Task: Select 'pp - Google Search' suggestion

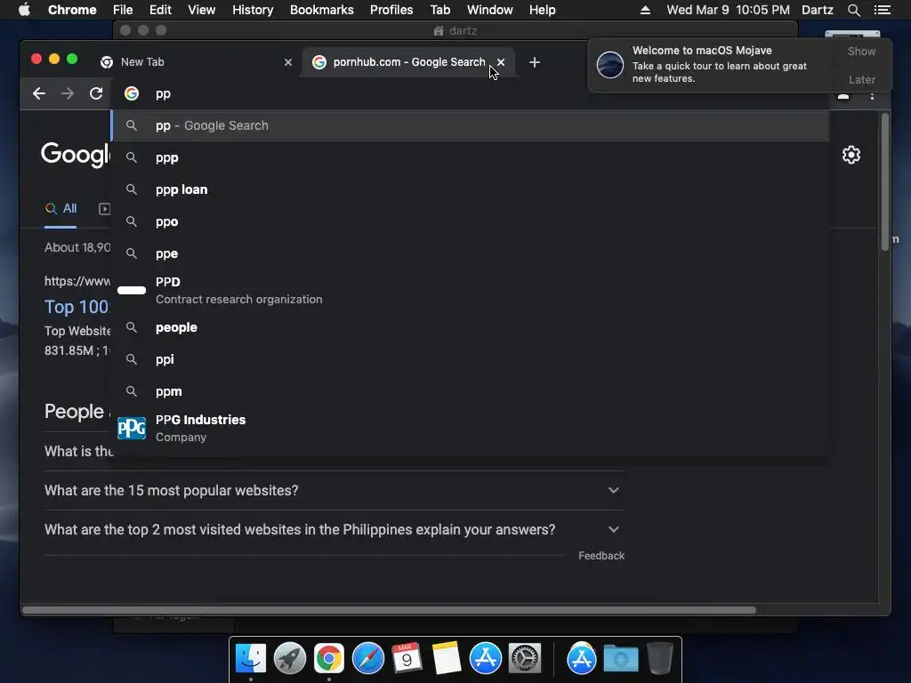Action: click(470, 125)
